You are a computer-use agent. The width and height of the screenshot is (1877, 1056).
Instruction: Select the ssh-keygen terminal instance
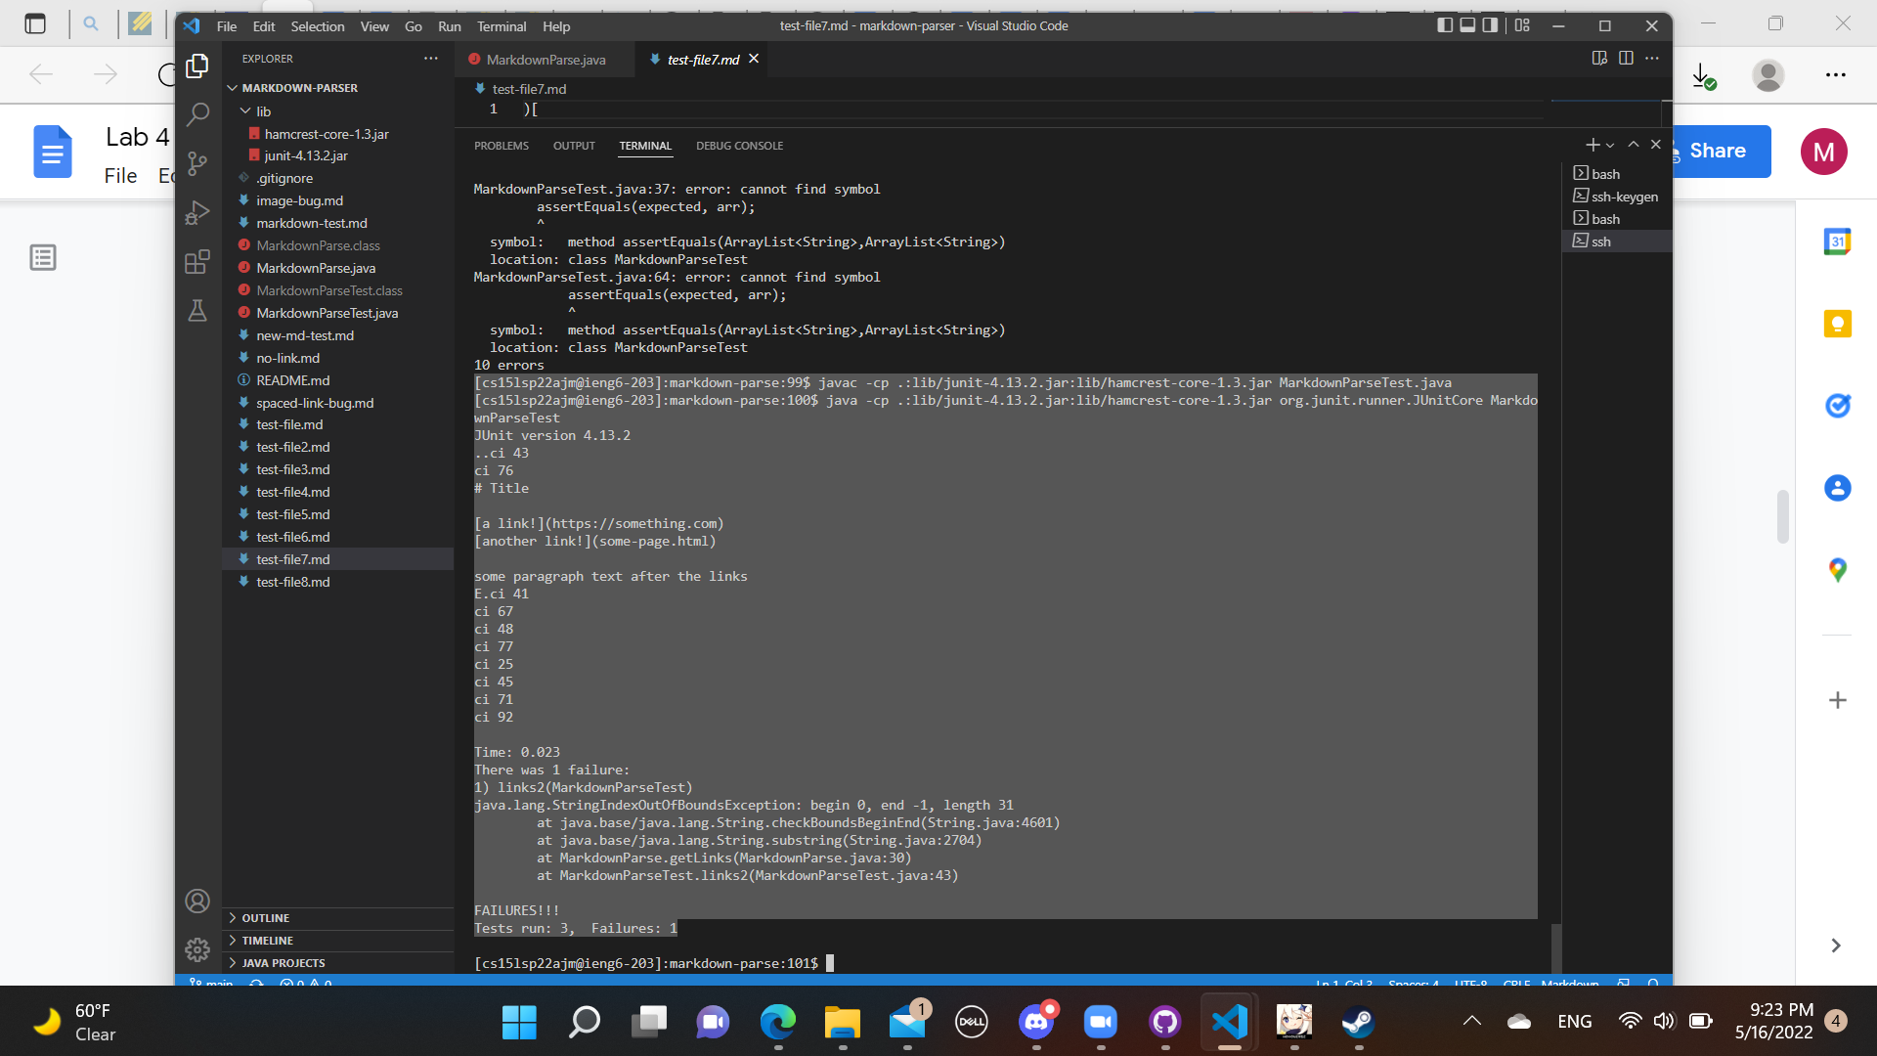[x=1623, y=197]
